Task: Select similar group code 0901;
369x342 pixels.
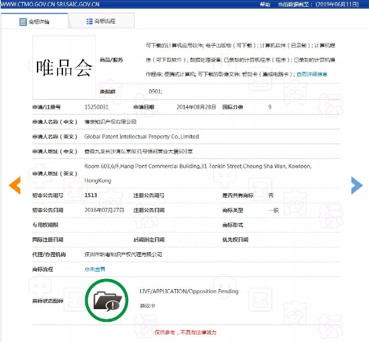Action: 156,91
